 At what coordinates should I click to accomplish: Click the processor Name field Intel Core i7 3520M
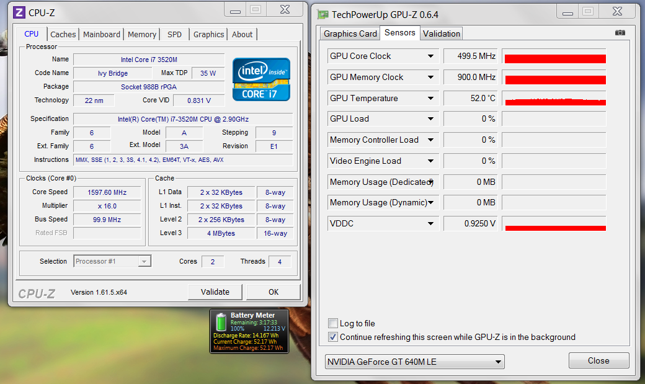[x=149, y=60]
